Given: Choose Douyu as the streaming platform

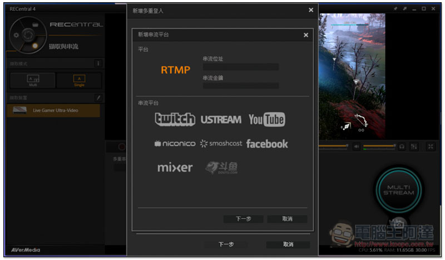Looking at the screenshot, I should (221, 168).
